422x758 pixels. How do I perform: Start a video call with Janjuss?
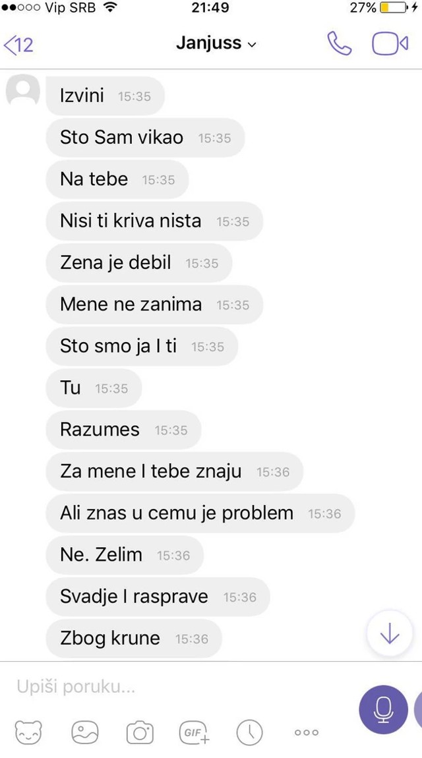[x=390, y=44]
